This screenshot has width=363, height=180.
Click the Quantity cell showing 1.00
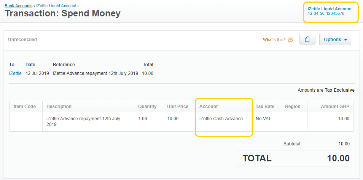coord(143,119)
